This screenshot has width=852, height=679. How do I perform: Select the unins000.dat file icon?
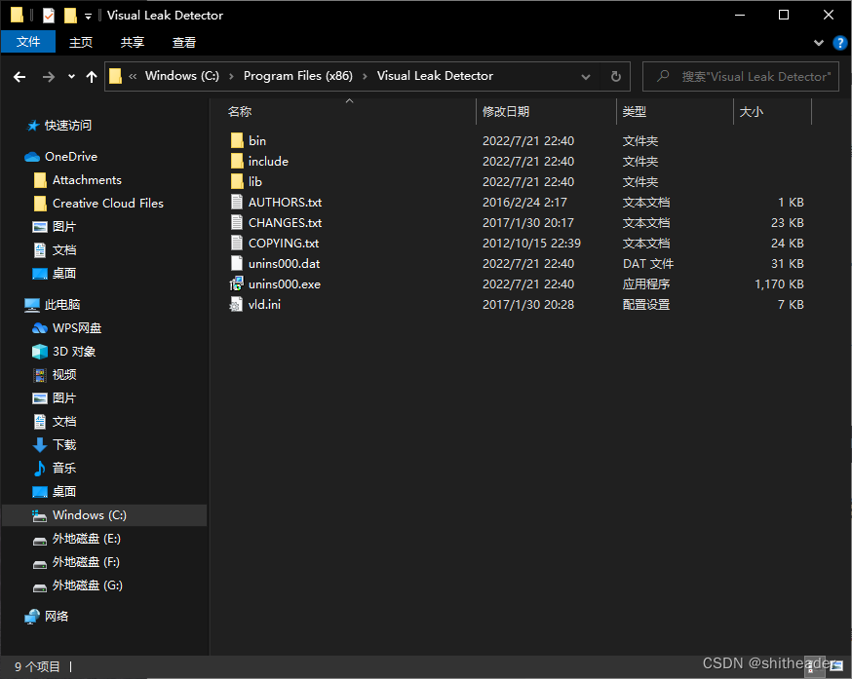click(x=237, y=263)
